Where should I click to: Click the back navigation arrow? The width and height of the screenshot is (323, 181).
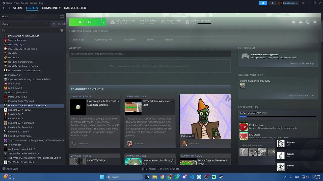(x=4, y=8)
